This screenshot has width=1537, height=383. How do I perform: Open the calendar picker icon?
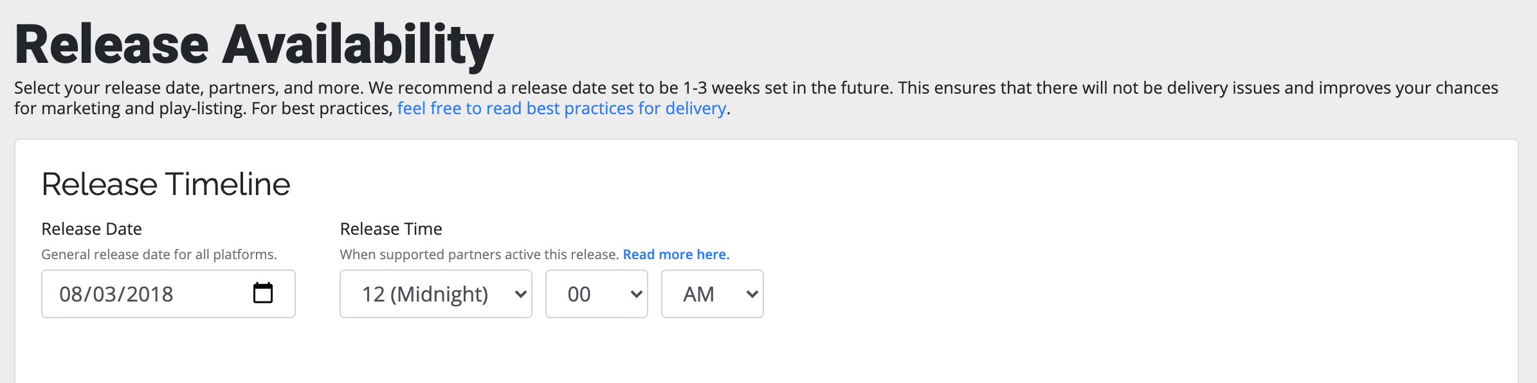pyautogui.click(x=263, y=293)
